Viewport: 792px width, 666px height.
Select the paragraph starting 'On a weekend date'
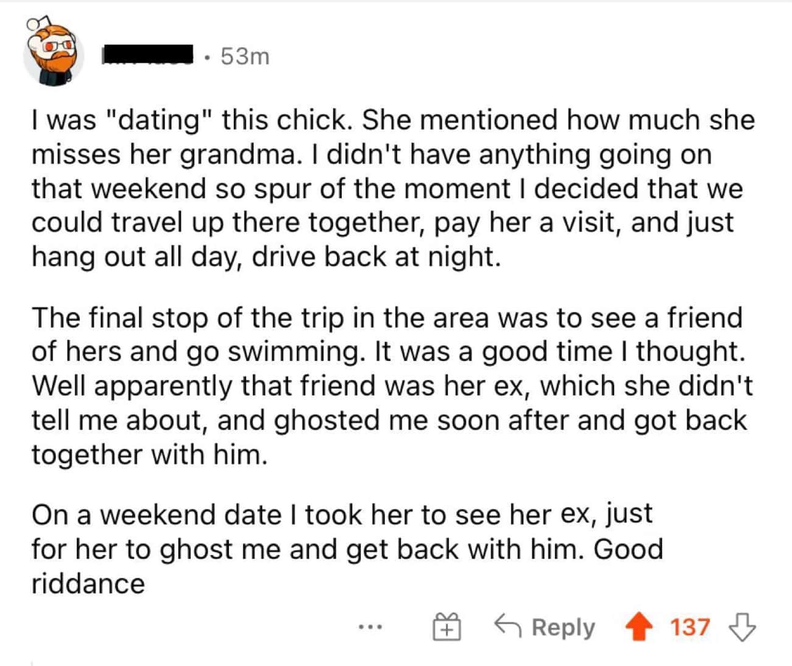coord(347,549)
